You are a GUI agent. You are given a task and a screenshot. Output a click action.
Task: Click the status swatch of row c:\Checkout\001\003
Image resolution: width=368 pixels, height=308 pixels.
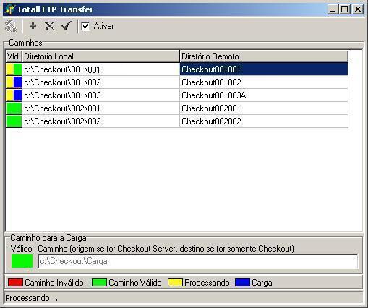tap(14, 95)
